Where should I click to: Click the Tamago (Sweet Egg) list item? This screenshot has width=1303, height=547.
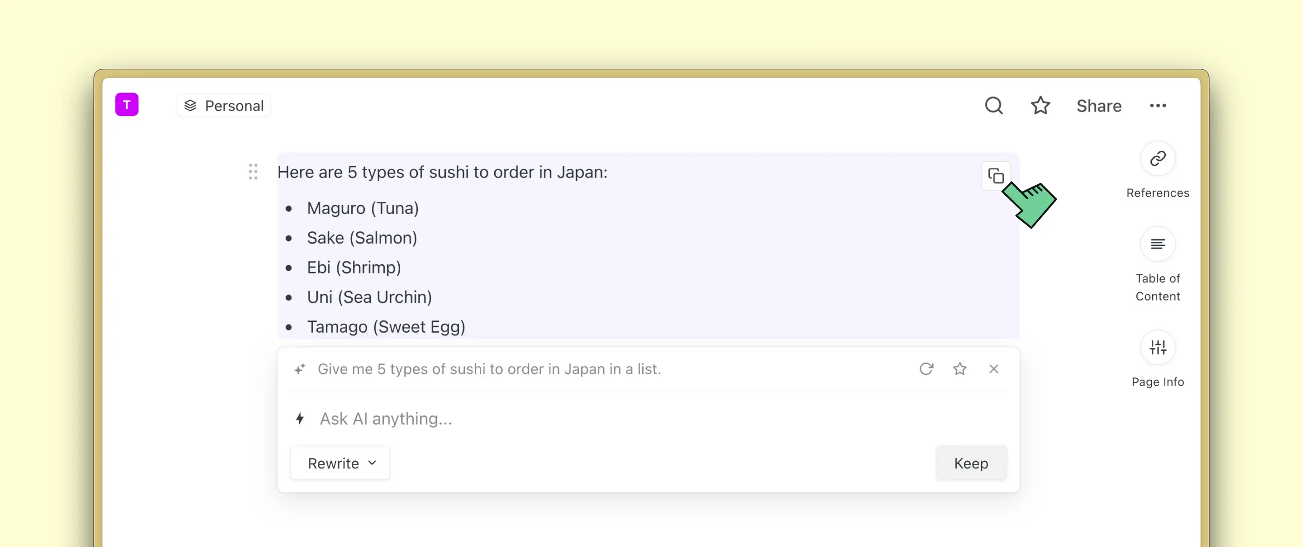385,327
